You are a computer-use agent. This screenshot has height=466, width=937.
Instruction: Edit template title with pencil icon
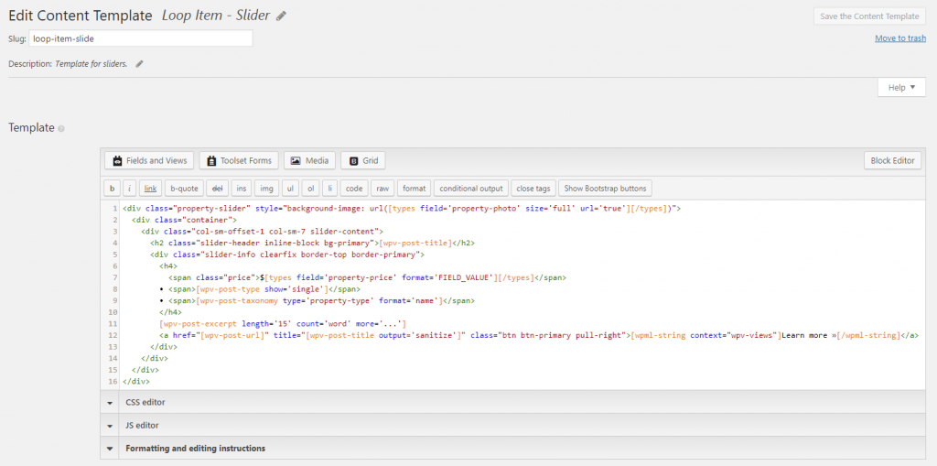tap(282, 16)
